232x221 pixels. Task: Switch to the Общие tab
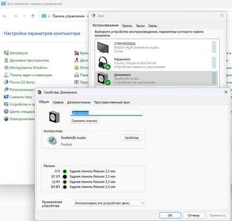coord(44,102)
